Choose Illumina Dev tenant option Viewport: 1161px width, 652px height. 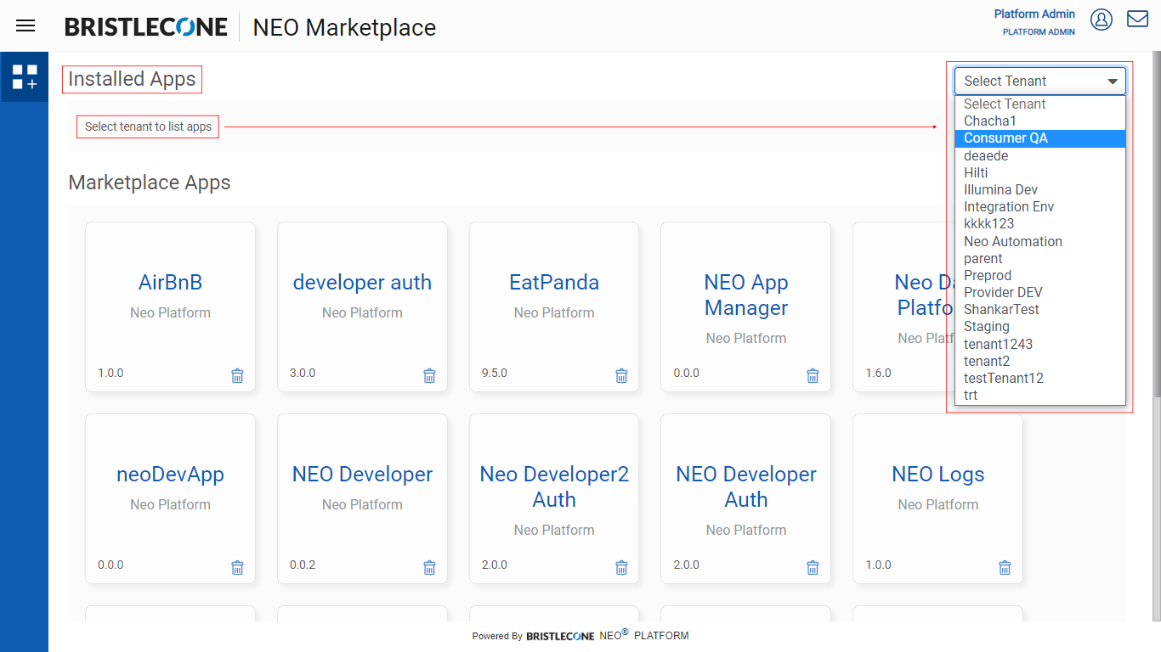(x=1000, y=189)
